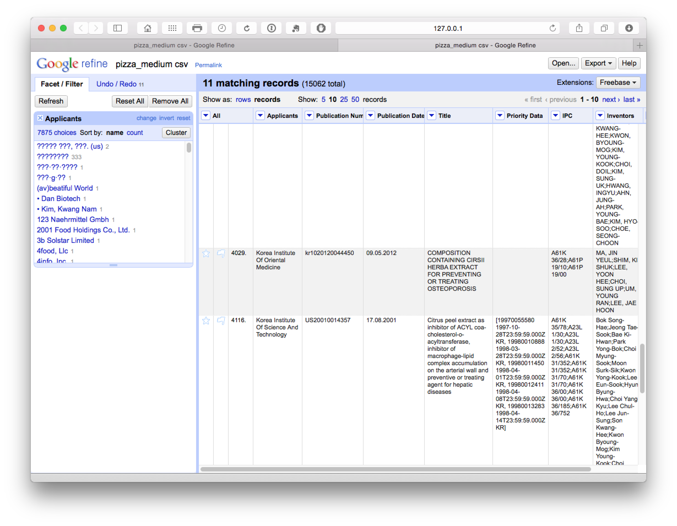677x526 pixels.
Task: Click the browser home icon
Action: pyautogui.click(x=148, y=28)
